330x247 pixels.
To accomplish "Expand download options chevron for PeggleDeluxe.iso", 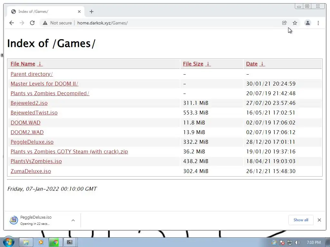I will 73,220.
